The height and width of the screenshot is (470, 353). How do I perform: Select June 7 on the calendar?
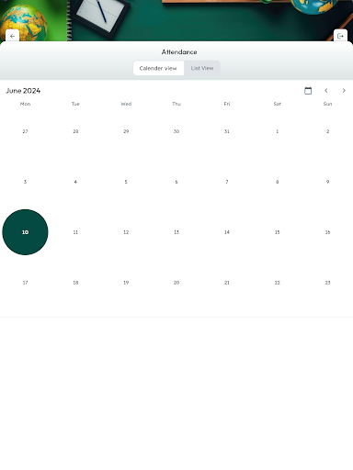pyautogui.click(x=227, y=182)
